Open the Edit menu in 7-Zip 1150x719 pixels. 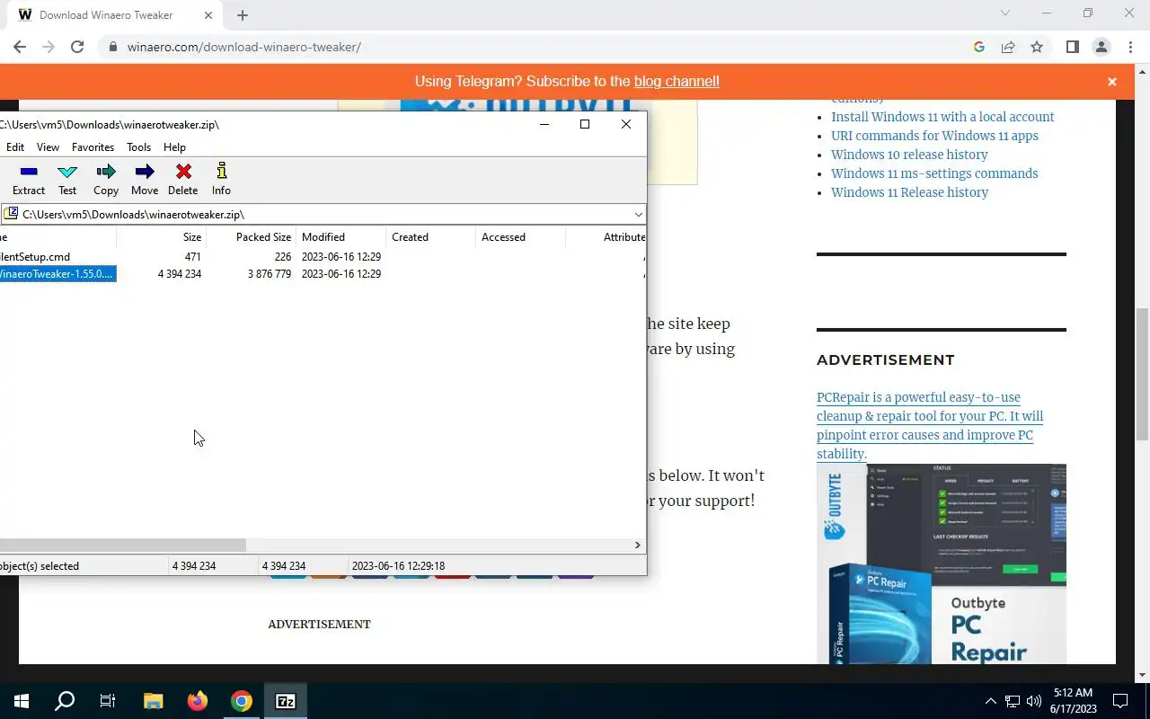point(15,147)
